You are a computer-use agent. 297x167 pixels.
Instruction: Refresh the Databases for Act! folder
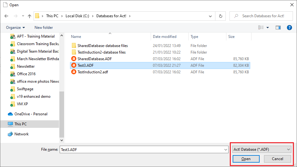coord(220,16)
